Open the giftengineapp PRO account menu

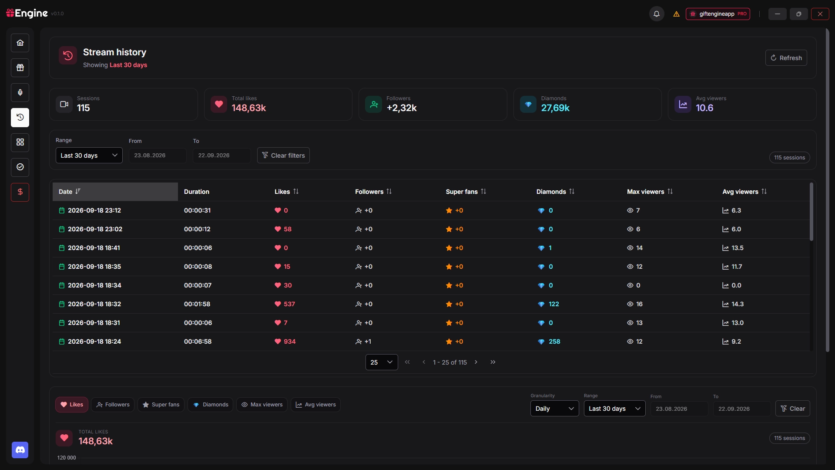coord(718,14)
